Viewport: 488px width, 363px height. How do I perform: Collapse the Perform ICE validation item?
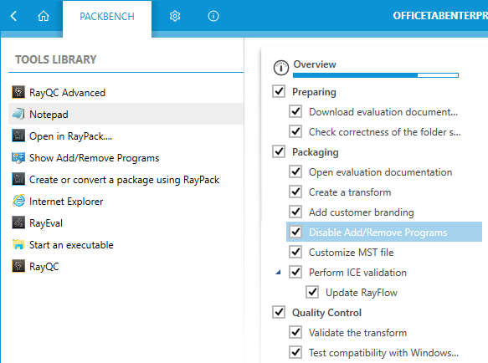(278, 273)
